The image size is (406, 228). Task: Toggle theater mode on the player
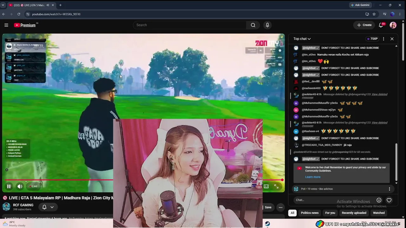tap(266, 186)
